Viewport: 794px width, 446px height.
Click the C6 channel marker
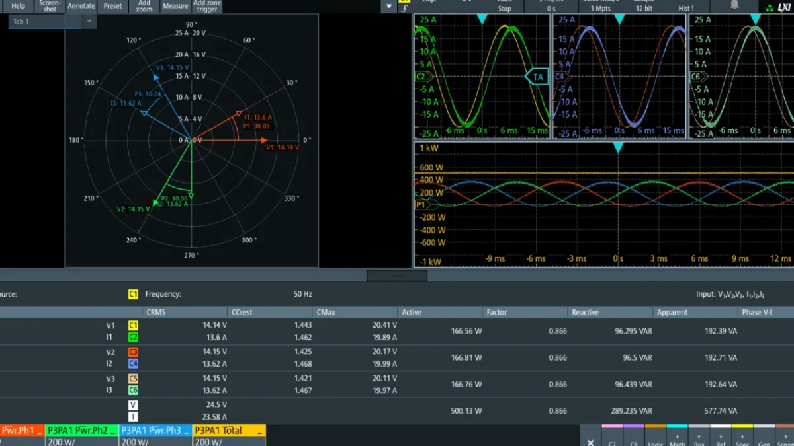(x=697, y=77)
